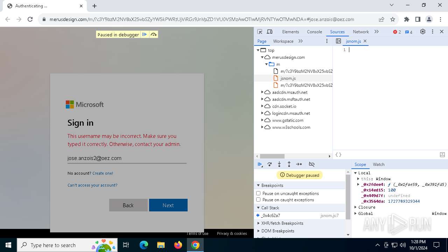Open File Explorer from the taskbar

[161, 245]
